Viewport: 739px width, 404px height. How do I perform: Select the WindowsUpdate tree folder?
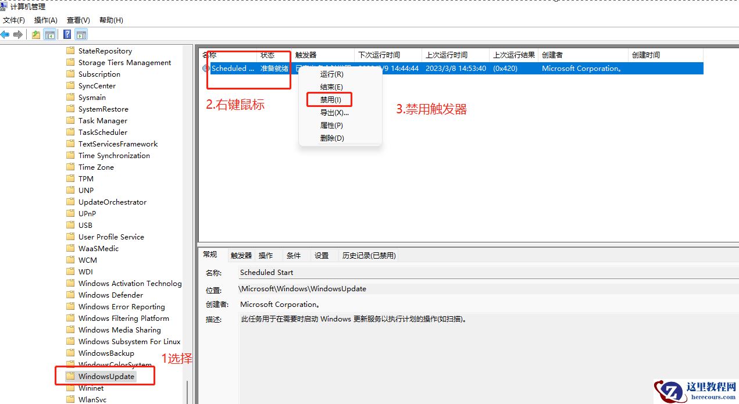104,376
